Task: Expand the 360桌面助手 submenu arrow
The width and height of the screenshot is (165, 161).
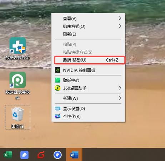Action: pos(120,88)
